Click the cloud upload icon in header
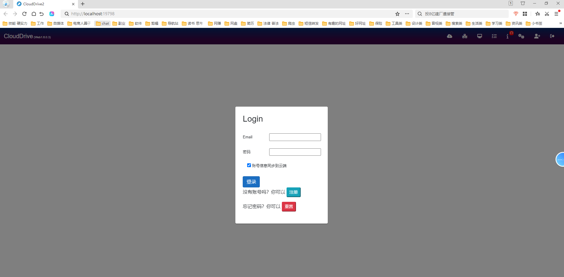Viewport: 564px width, 277px height. [x=450, y=36]
